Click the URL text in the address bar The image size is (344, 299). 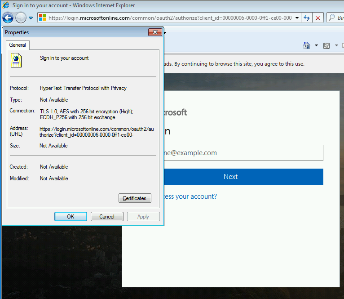coord(170,18)
